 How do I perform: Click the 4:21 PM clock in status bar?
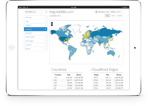tap(73, 7)
